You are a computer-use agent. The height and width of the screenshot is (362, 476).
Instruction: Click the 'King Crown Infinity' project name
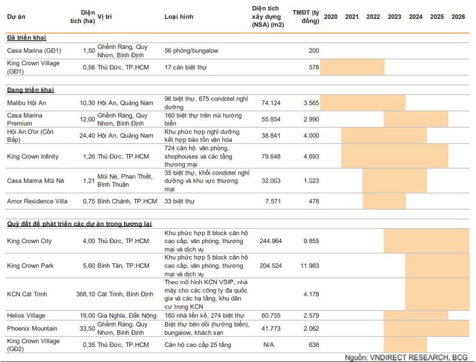(33, 156)
